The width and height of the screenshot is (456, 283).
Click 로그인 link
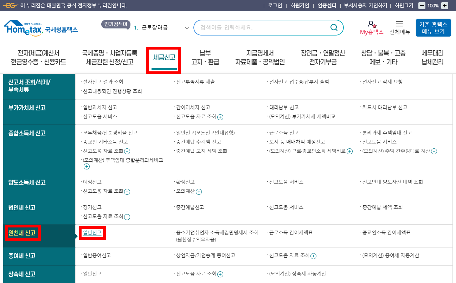click(275, 6)
